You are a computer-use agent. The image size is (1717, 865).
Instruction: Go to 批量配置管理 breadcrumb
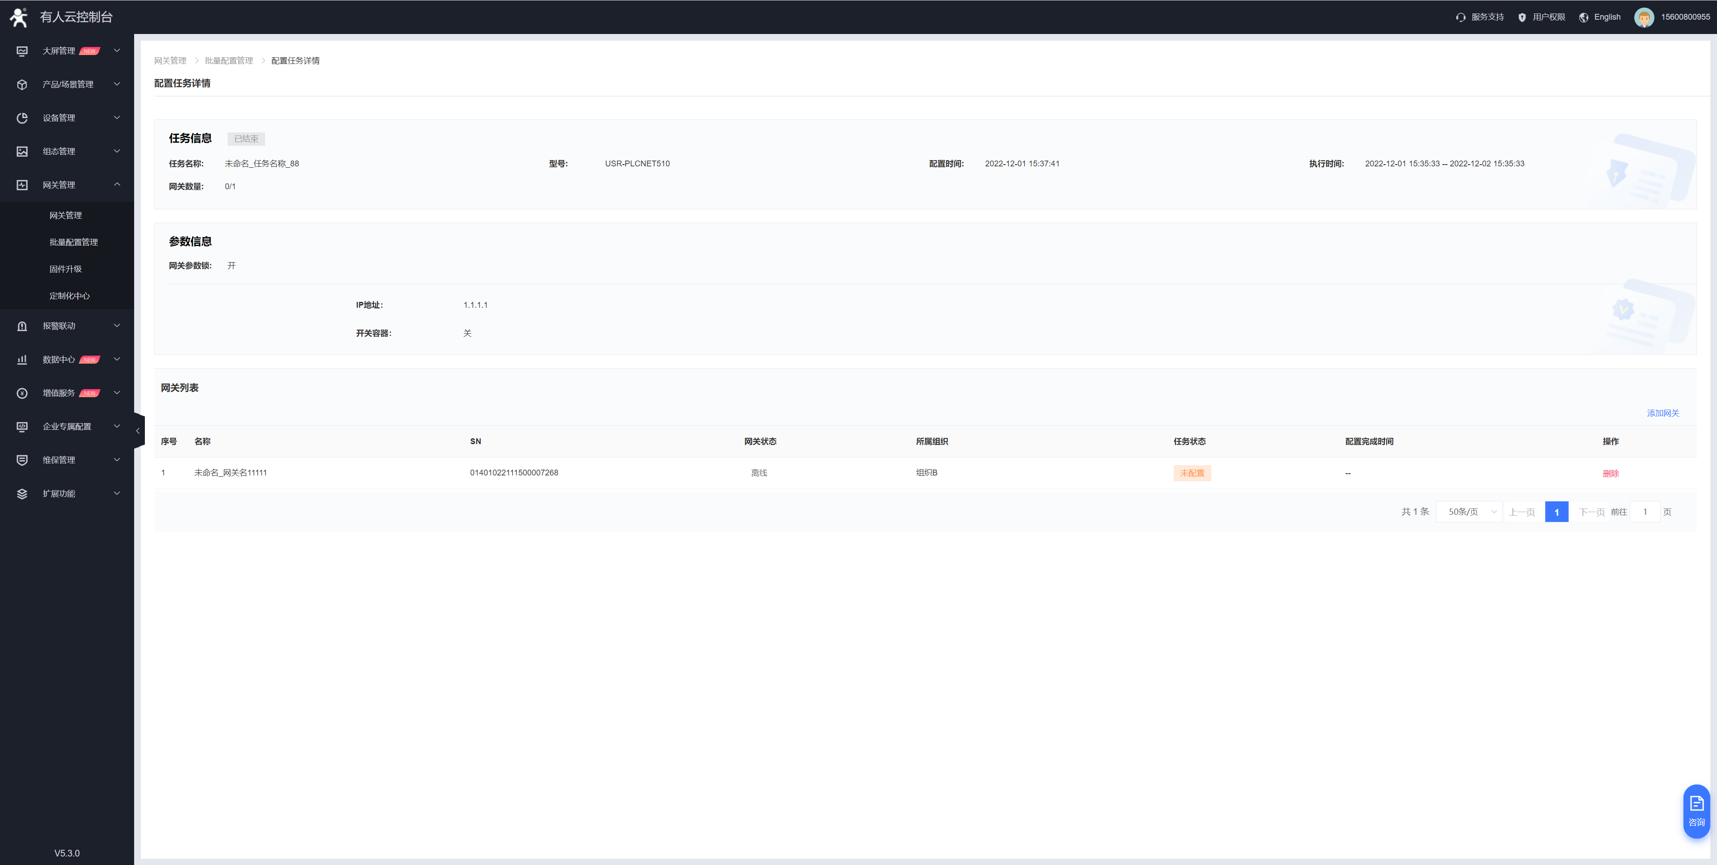click(x=228, y=61)
